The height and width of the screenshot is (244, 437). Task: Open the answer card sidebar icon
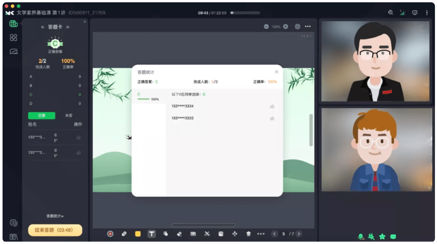(13, 24)
